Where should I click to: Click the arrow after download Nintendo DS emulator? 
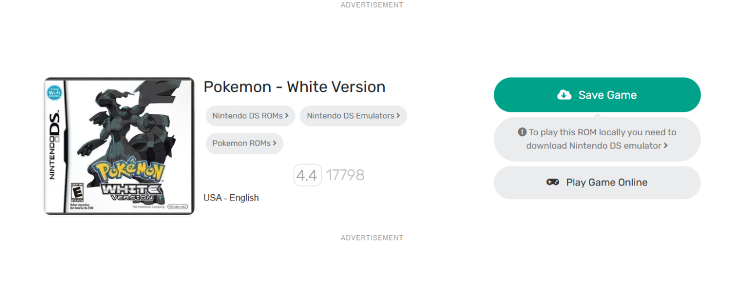pos(666,146)
